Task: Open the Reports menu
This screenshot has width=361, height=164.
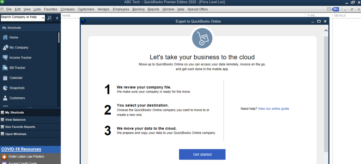Action: [153, 9]
